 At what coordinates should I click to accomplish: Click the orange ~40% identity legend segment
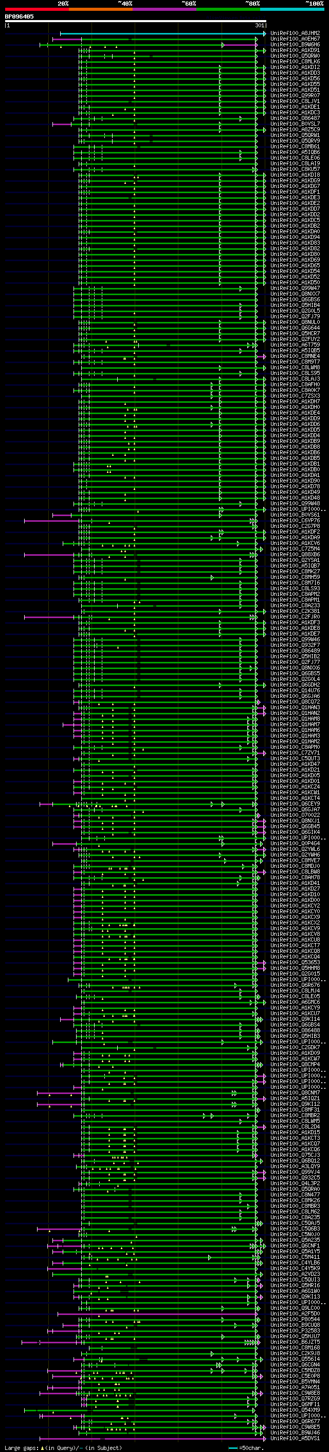tap(101, 9)
